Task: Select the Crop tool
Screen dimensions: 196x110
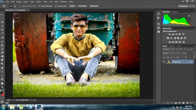Action: (2, 30)
